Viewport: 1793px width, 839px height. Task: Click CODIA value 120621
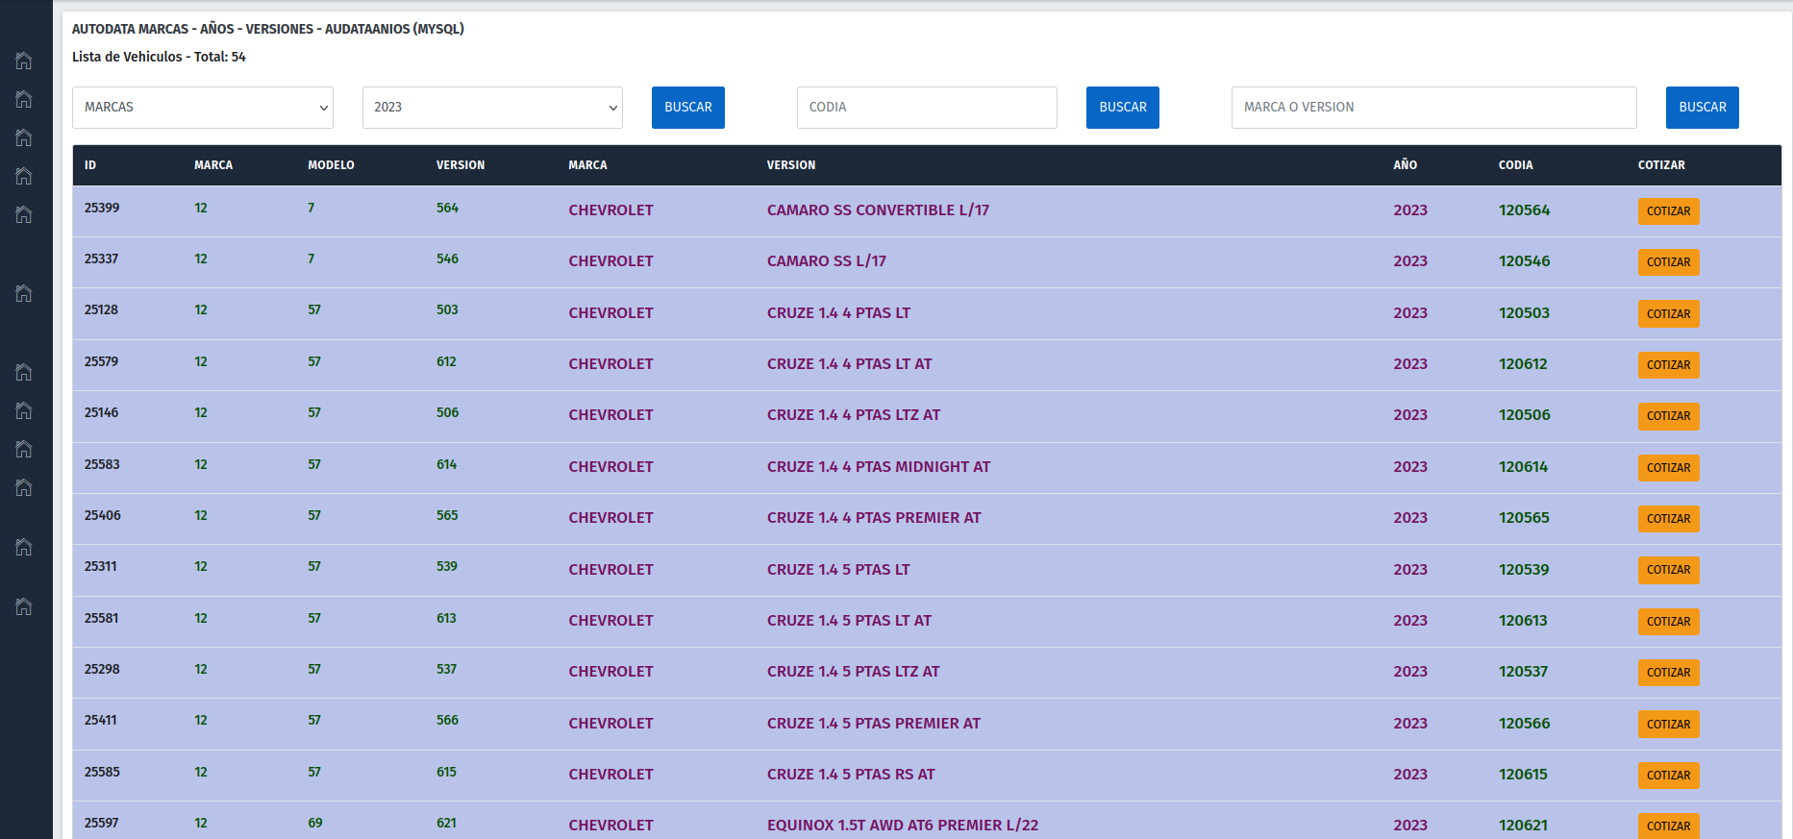coord(1523,825)
